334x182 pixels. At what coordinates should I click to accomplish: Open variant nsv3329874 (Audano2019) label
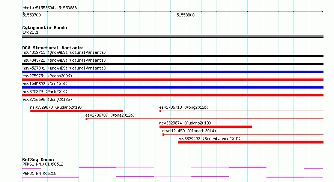185,123
